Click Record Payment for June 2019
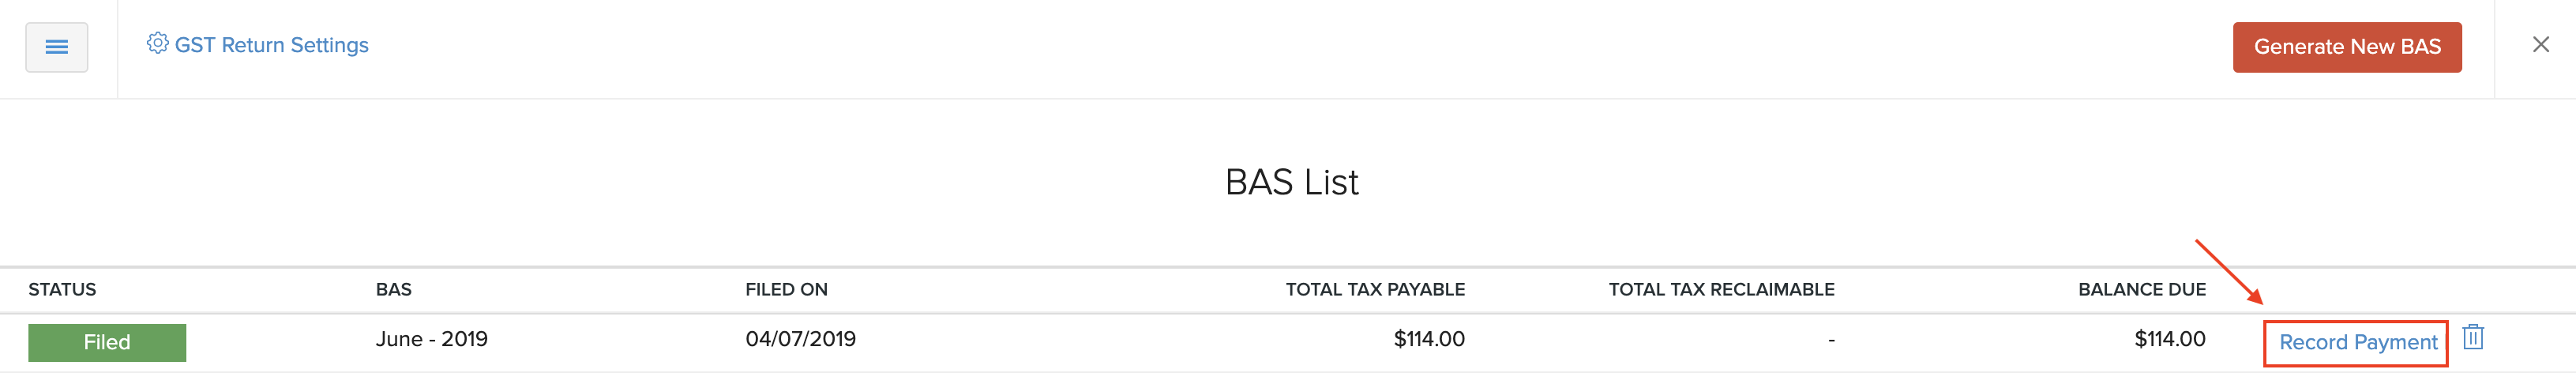This screenshot has height=373, width=2576. pyautogui.click(x=2357, y=342)
